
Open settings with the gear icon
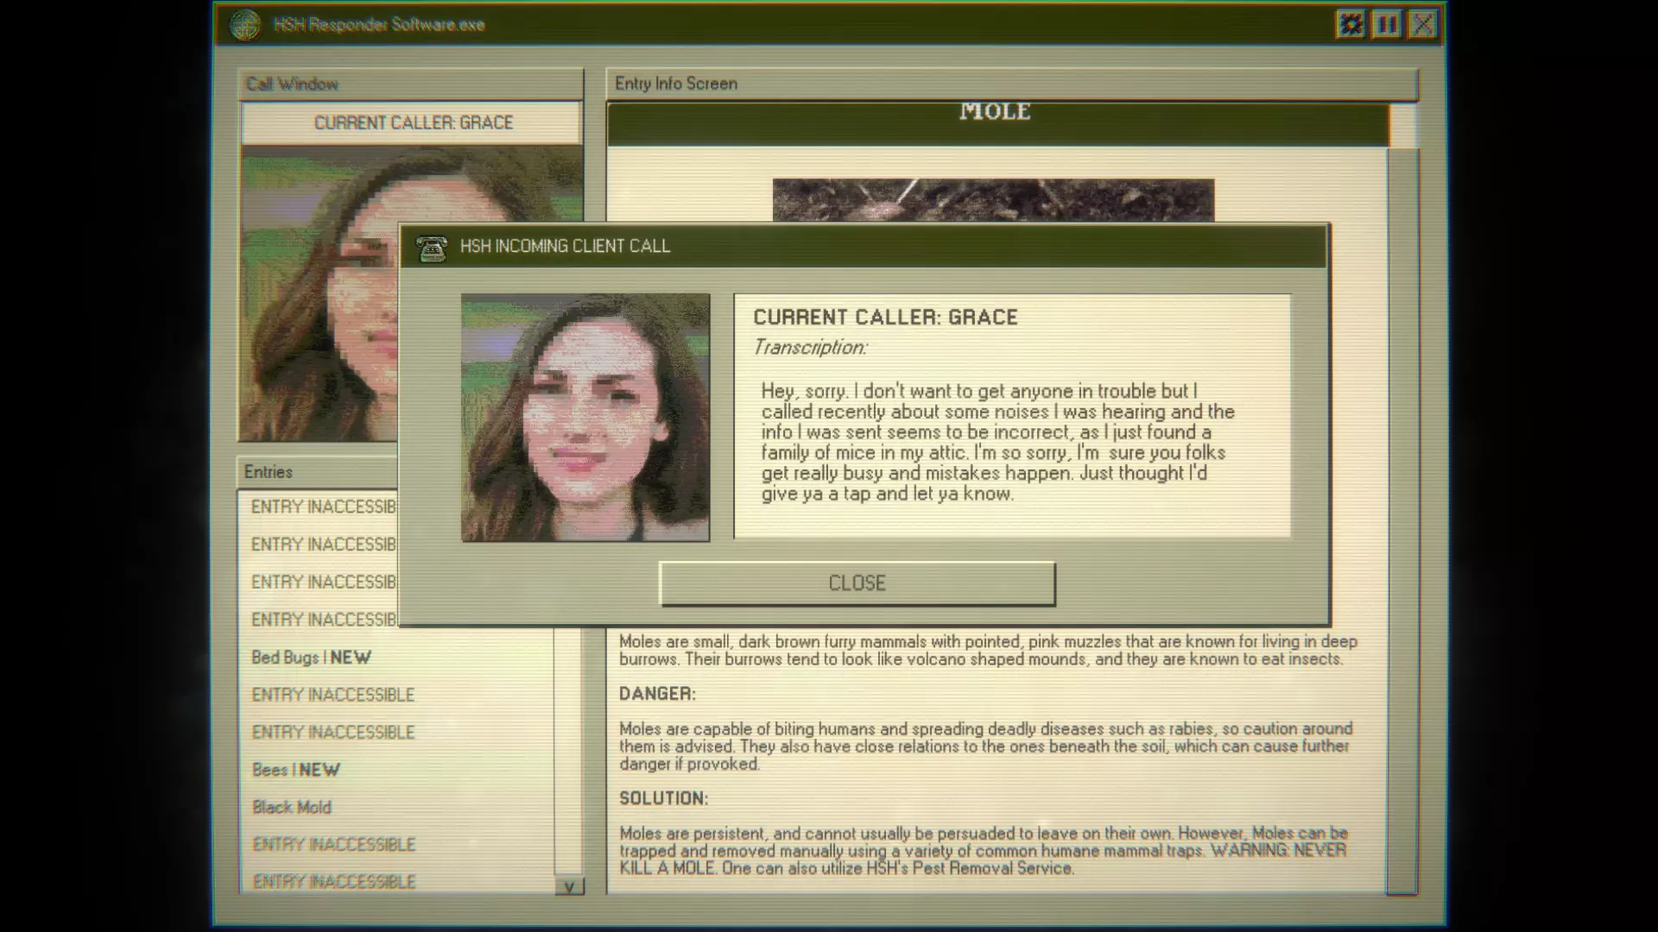click(1351, 24)
